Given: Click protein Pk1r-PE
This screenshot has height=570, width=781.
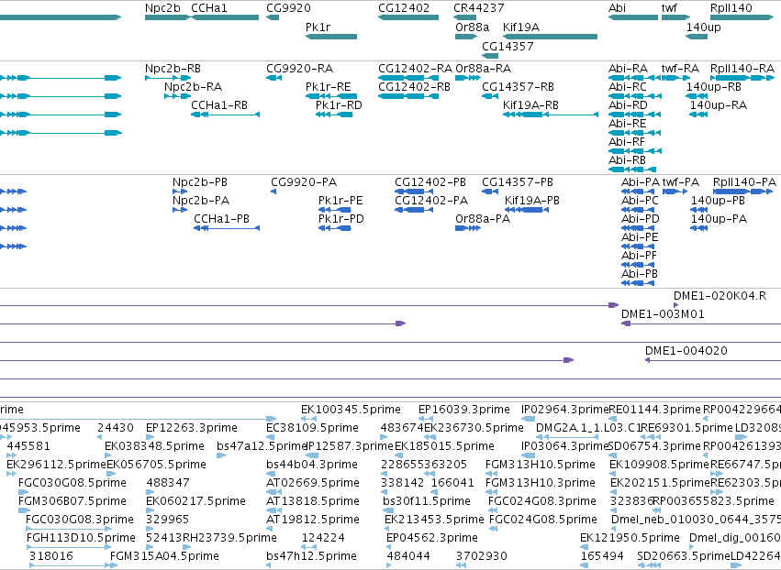Looking at the screenshot, I should point(335,210).
